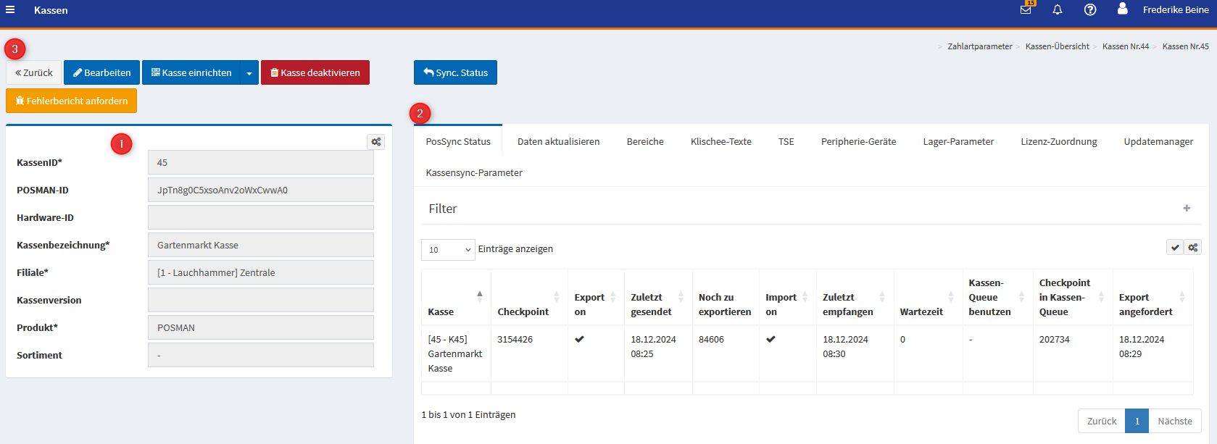1217x444 pixels.
Task: Expand the Kasse einrichten dropdown arrow
Action: (x=249, y=73)
